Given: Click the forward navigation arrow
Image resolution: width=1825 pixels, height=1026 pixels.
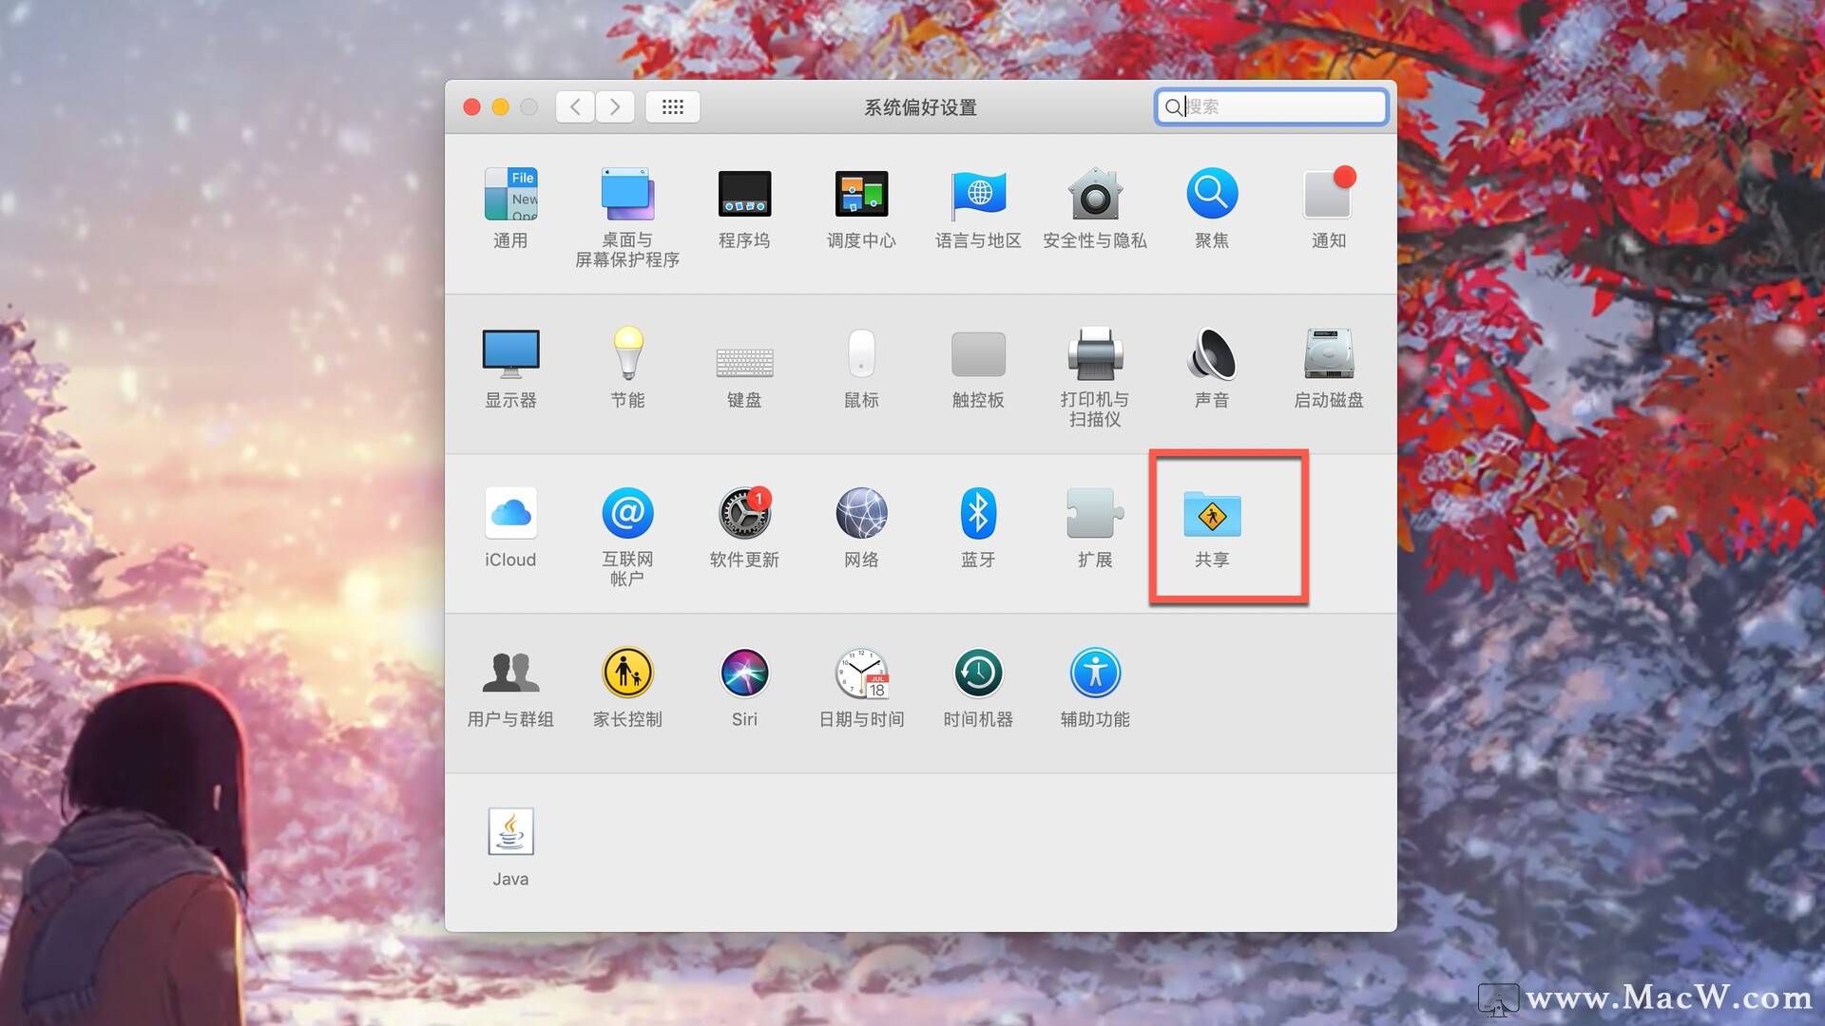Looking at the screenshot, I should [615, 106].
